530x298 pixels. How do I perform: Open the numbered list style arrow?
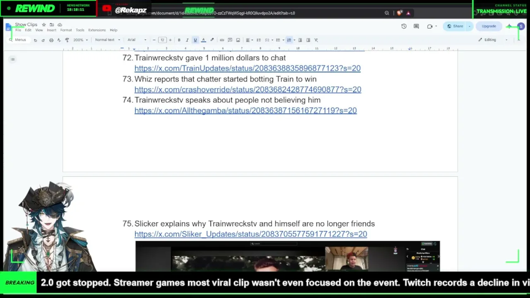coord(294,40)
